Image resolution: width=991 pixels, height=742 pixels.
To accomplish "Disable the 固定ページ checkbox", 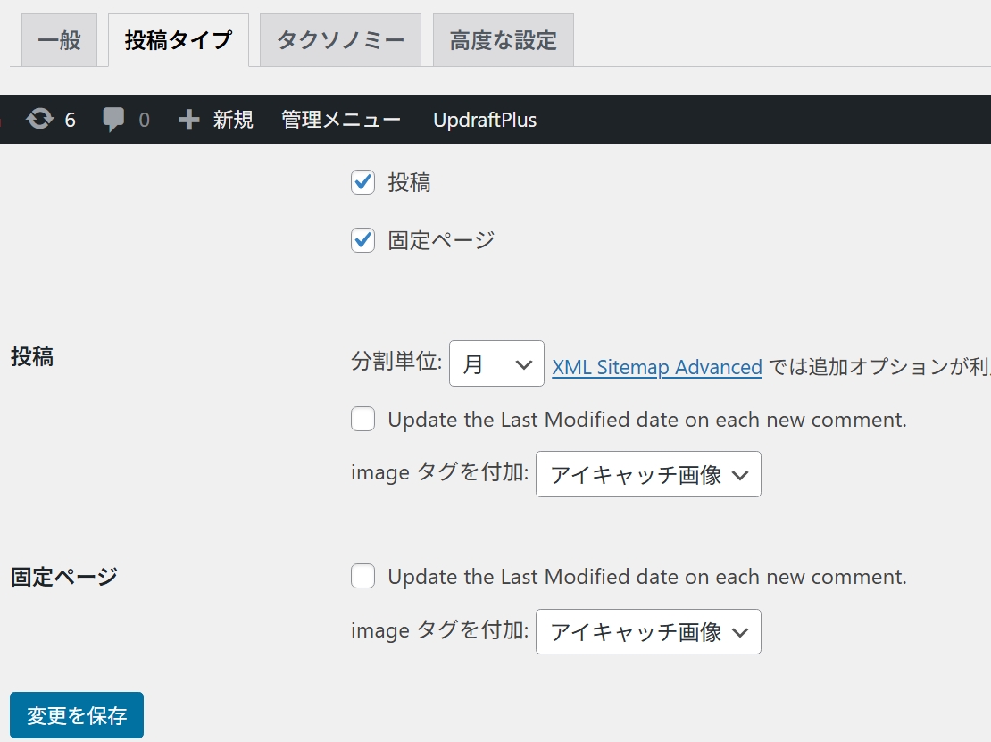I will [362, 240].
